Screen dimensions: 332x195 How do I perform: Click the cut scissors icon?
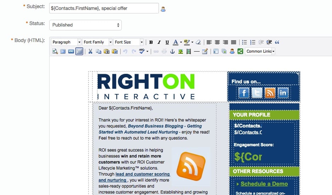tap(90, 52)
